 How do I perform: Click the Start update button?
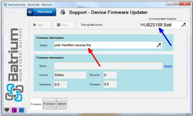[x=40, y=25]
